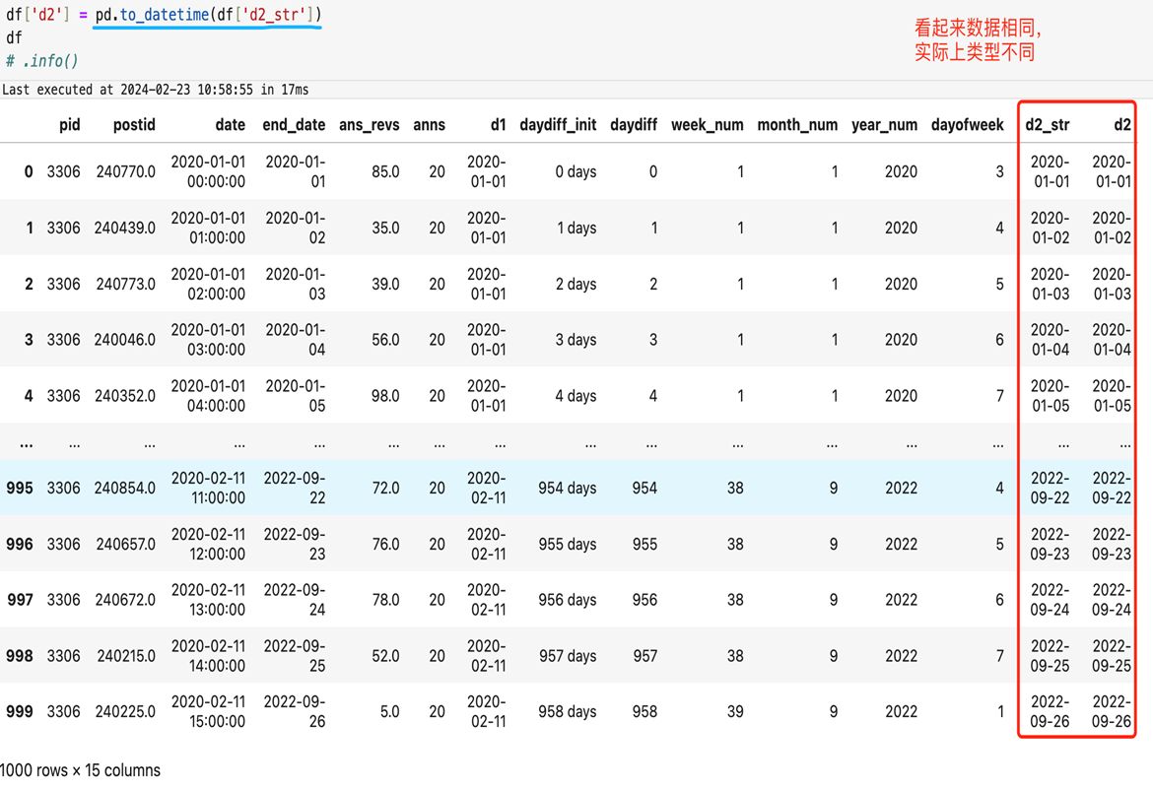The width and height of the screenshot is (1153, 789).
Task: Click the d1 column header
Action: pyautogui.click(x=498, y=125)
